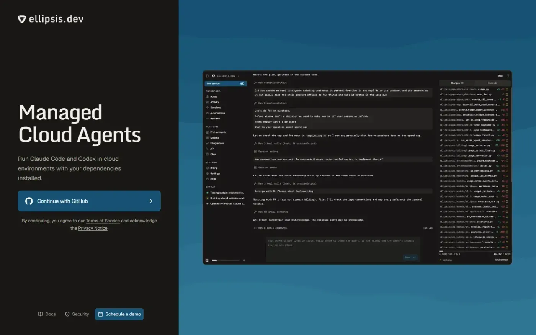Open Settings under Account
Screen dimensions: 536x335
213,173
